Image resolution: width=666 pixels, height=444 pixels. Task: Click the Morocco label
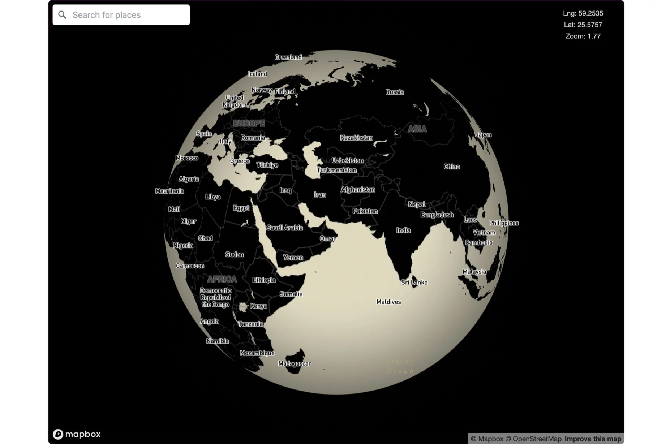[187, 158]
